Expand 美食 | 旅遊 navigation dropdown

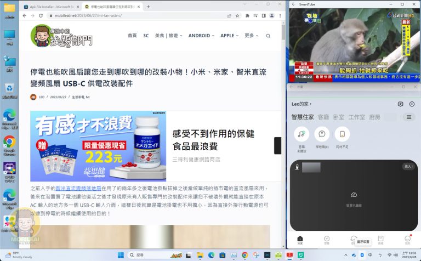point(169,36)
